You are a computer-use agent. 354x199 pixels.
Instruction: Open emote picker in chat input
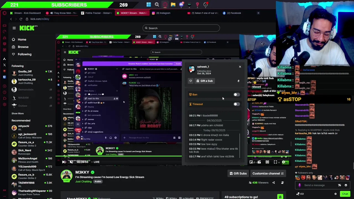[x=346, y=185]
